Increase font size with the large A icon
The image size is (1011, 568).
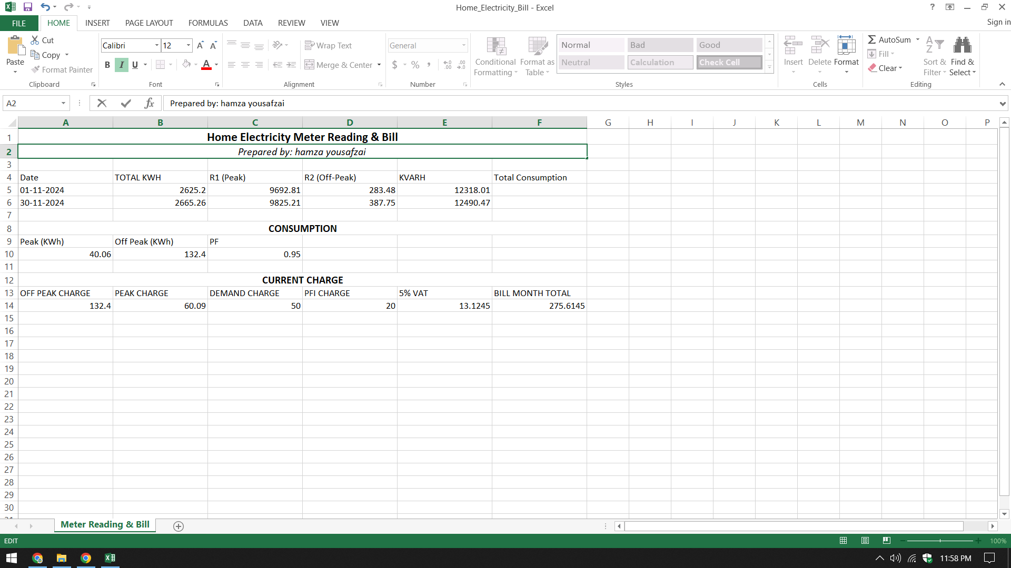tap(200, 46)
